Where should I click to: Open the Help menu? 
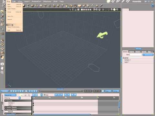pos(62,2)
